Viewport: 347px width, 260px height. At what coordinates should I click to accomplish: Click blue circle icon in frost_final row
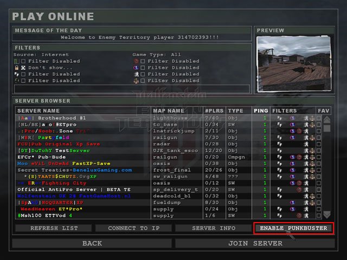point(293,170)
